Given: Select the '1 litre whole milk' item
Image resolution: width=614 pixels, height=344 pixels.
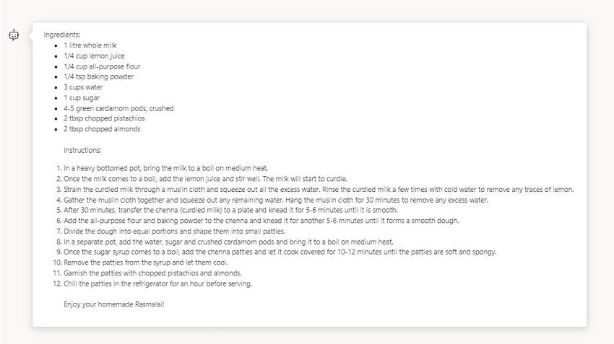Looking at the screenshot, I should pos(90,45).
